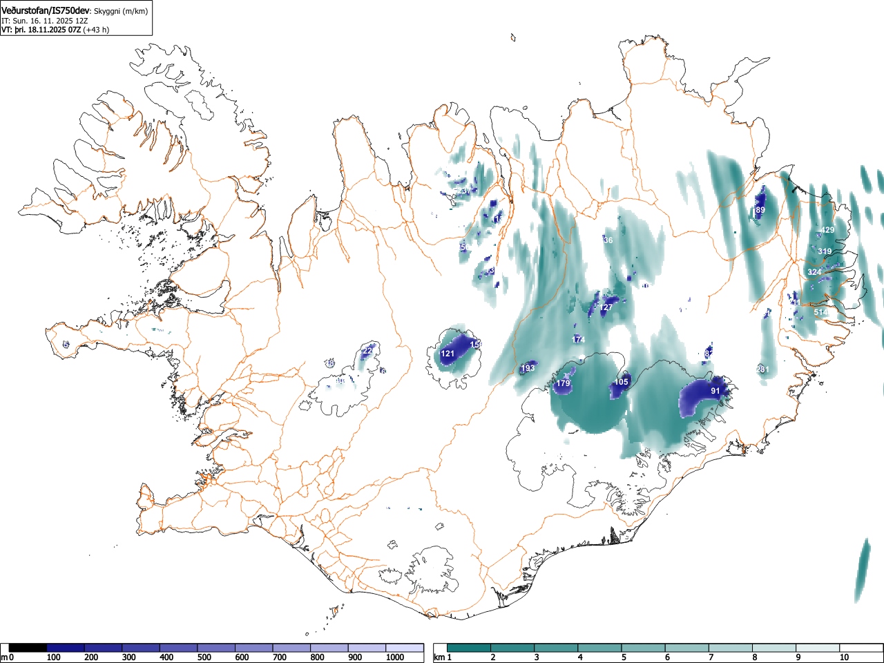884x663 pixels.
Task: Click the 281 visibility value on the map
Action: coord(762,369)
